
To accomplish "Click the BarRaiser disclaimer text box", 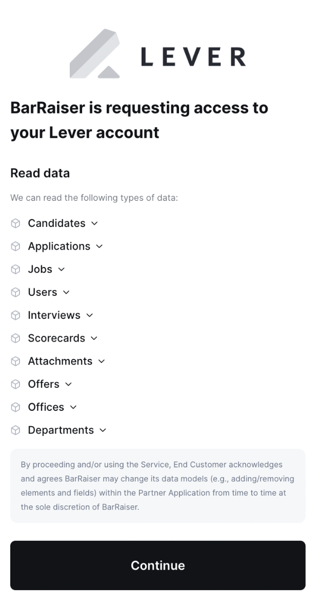I will [x=157, y=485].
